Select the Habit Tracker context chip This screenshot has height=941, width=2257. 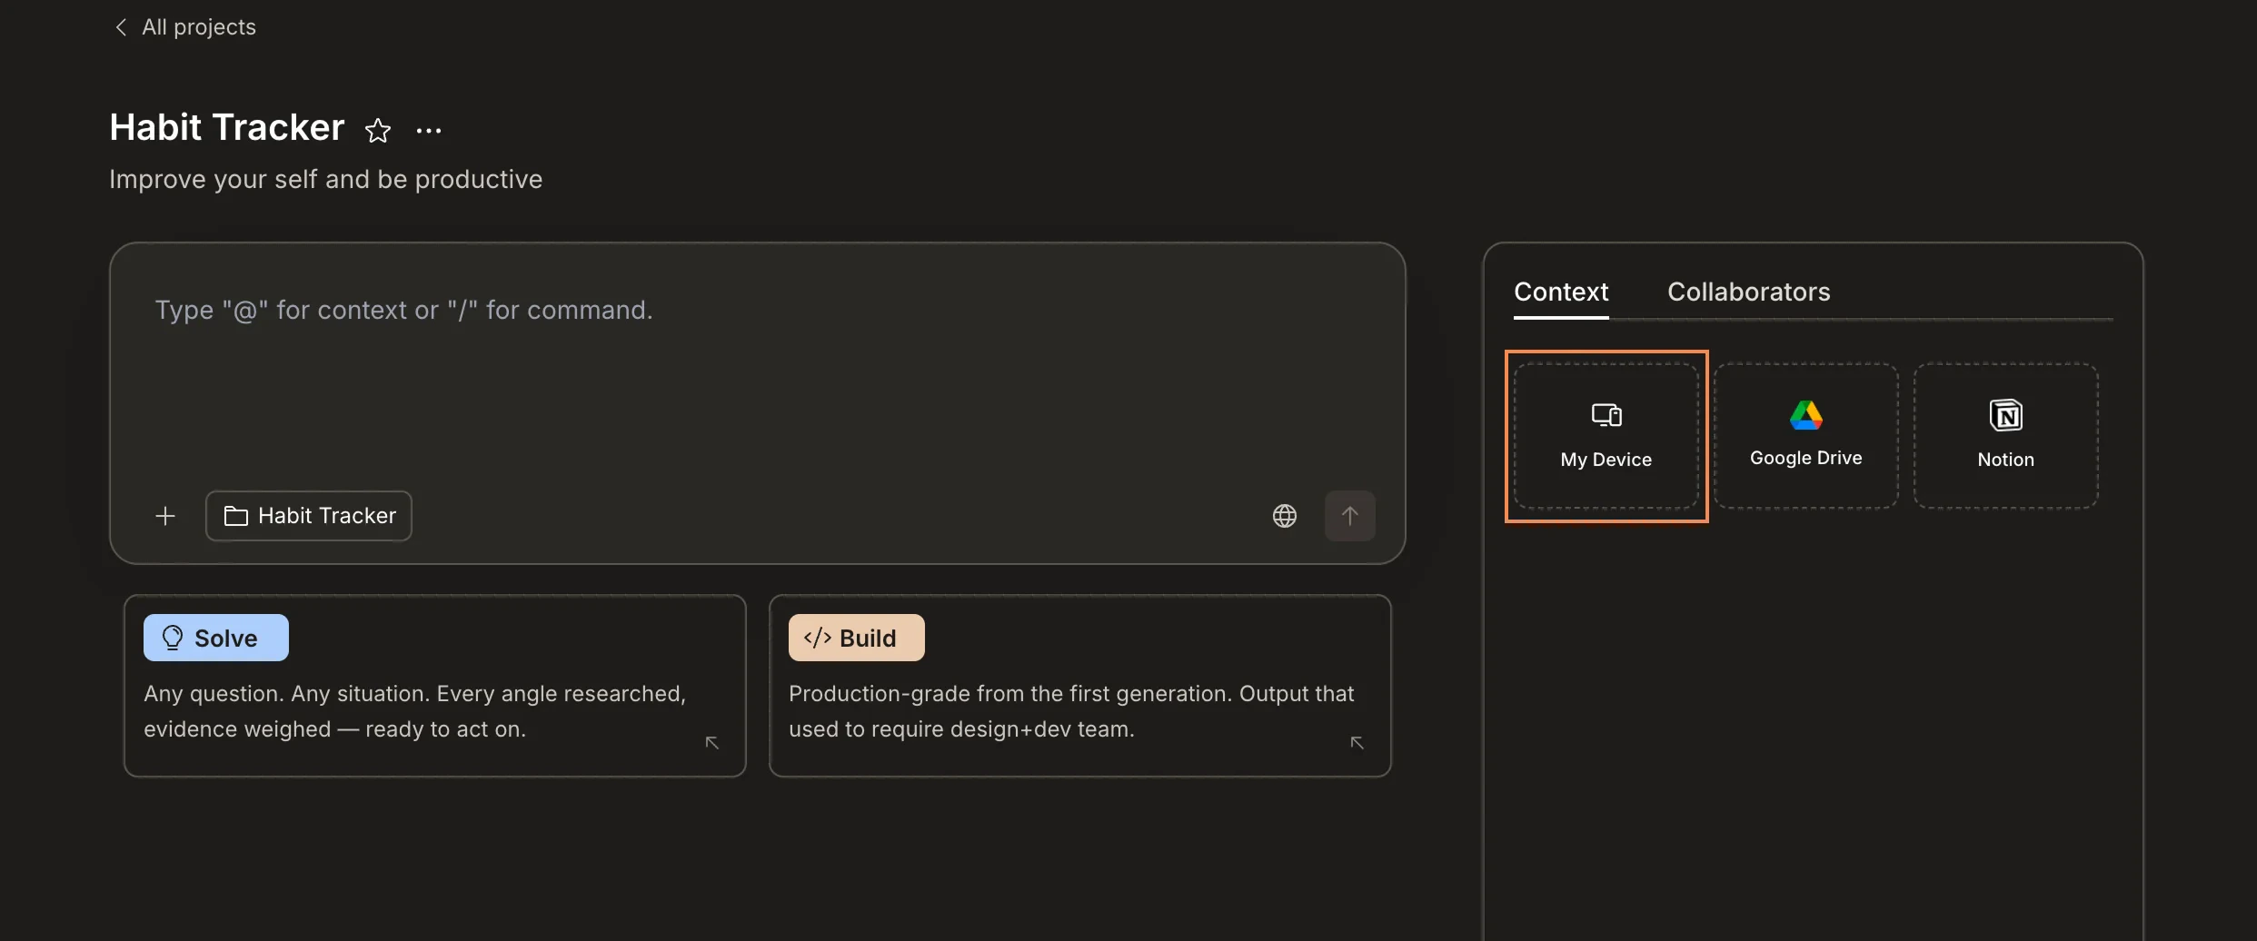click(308, 515)
